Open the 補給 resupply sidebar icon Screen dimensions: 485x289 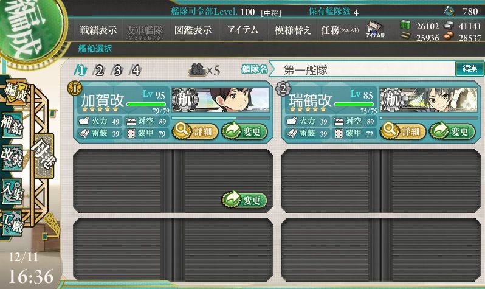pos(12,125)
